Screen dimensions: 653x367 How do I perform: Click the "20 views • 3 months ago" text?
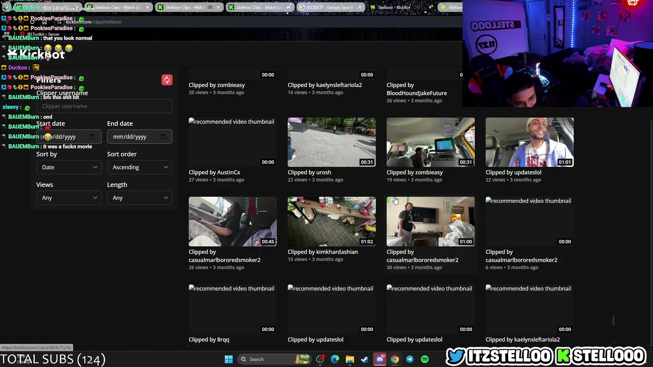(216, 93)
